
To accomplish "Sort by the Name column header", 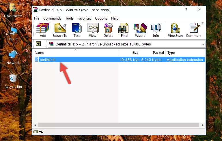I will pyautogui.click(x=76, y=53).
